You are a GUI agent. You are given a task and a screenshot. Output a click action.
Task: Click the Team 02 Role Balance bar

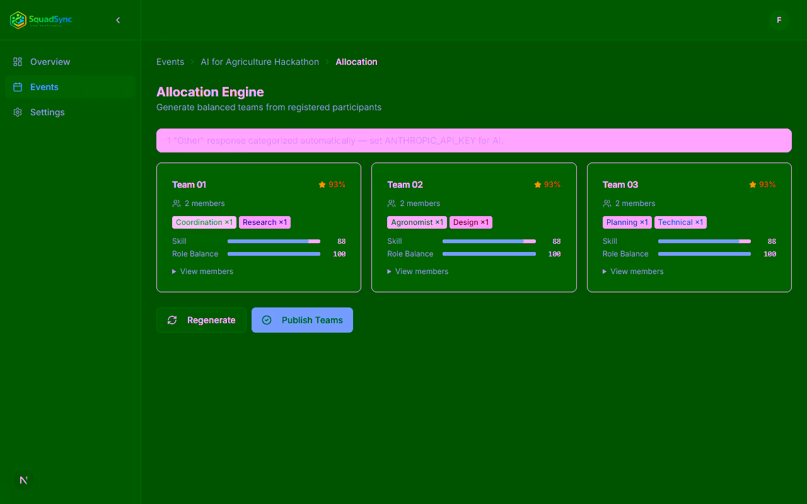pyautogui.click(x=489, y=254)
